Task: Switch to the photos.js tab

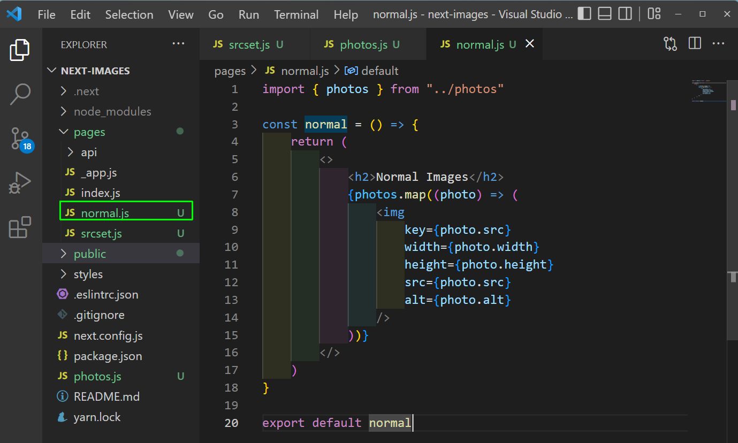Action: click(368, 44)
